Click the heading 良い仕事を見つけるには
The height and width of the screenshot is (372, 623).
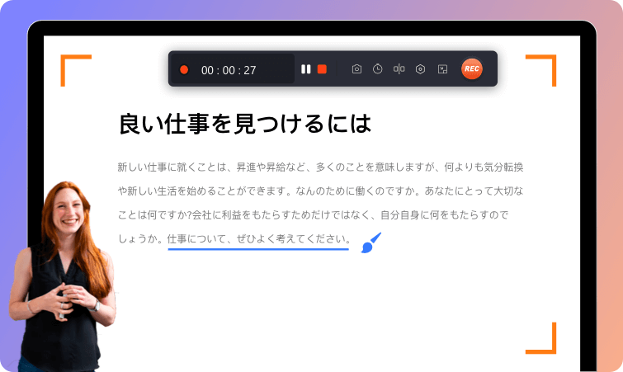(245, 125)
